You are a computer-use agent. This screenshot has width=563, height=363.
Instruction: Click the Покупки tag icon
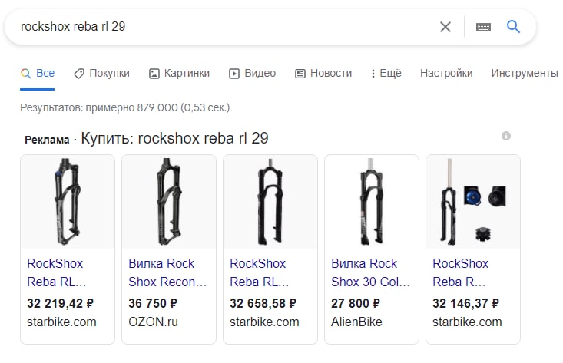click(x=79, y=74)
